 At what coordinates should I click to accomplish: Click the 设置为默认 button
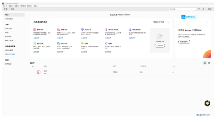pos(184,42)
